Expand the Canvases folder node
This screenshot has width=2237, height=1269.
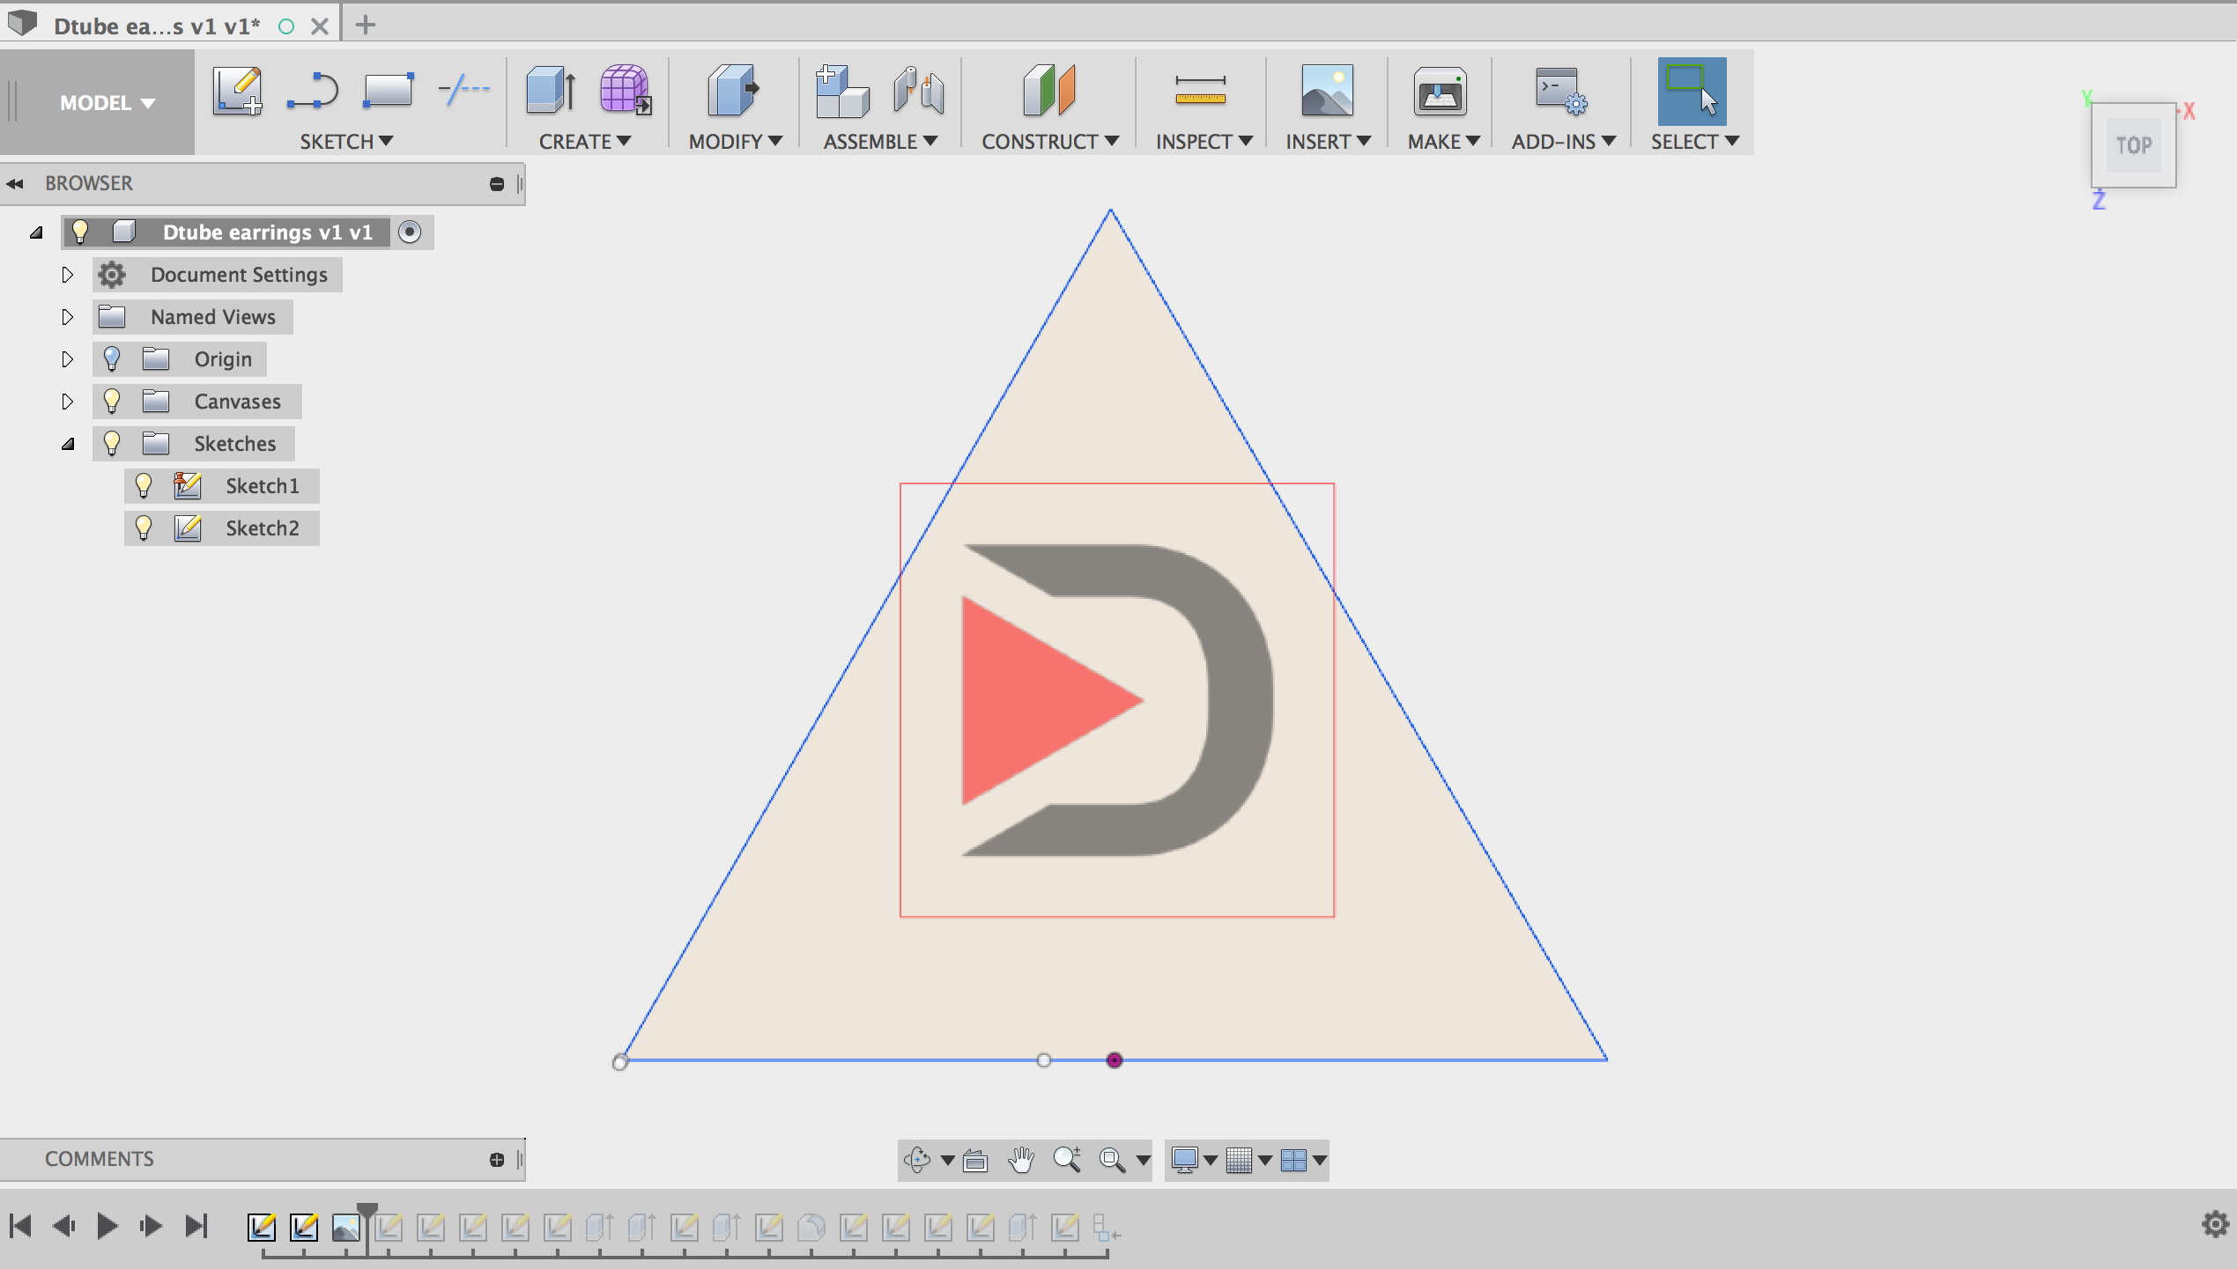point(67,402)
